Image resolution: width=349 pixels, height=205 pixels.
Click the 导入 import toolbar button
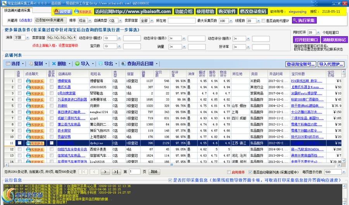pos(84,64)
